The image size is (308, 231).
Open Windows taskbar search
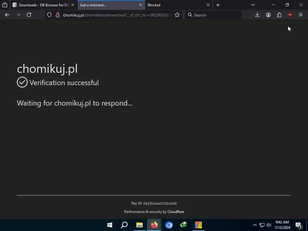click(x=124, y=225)
